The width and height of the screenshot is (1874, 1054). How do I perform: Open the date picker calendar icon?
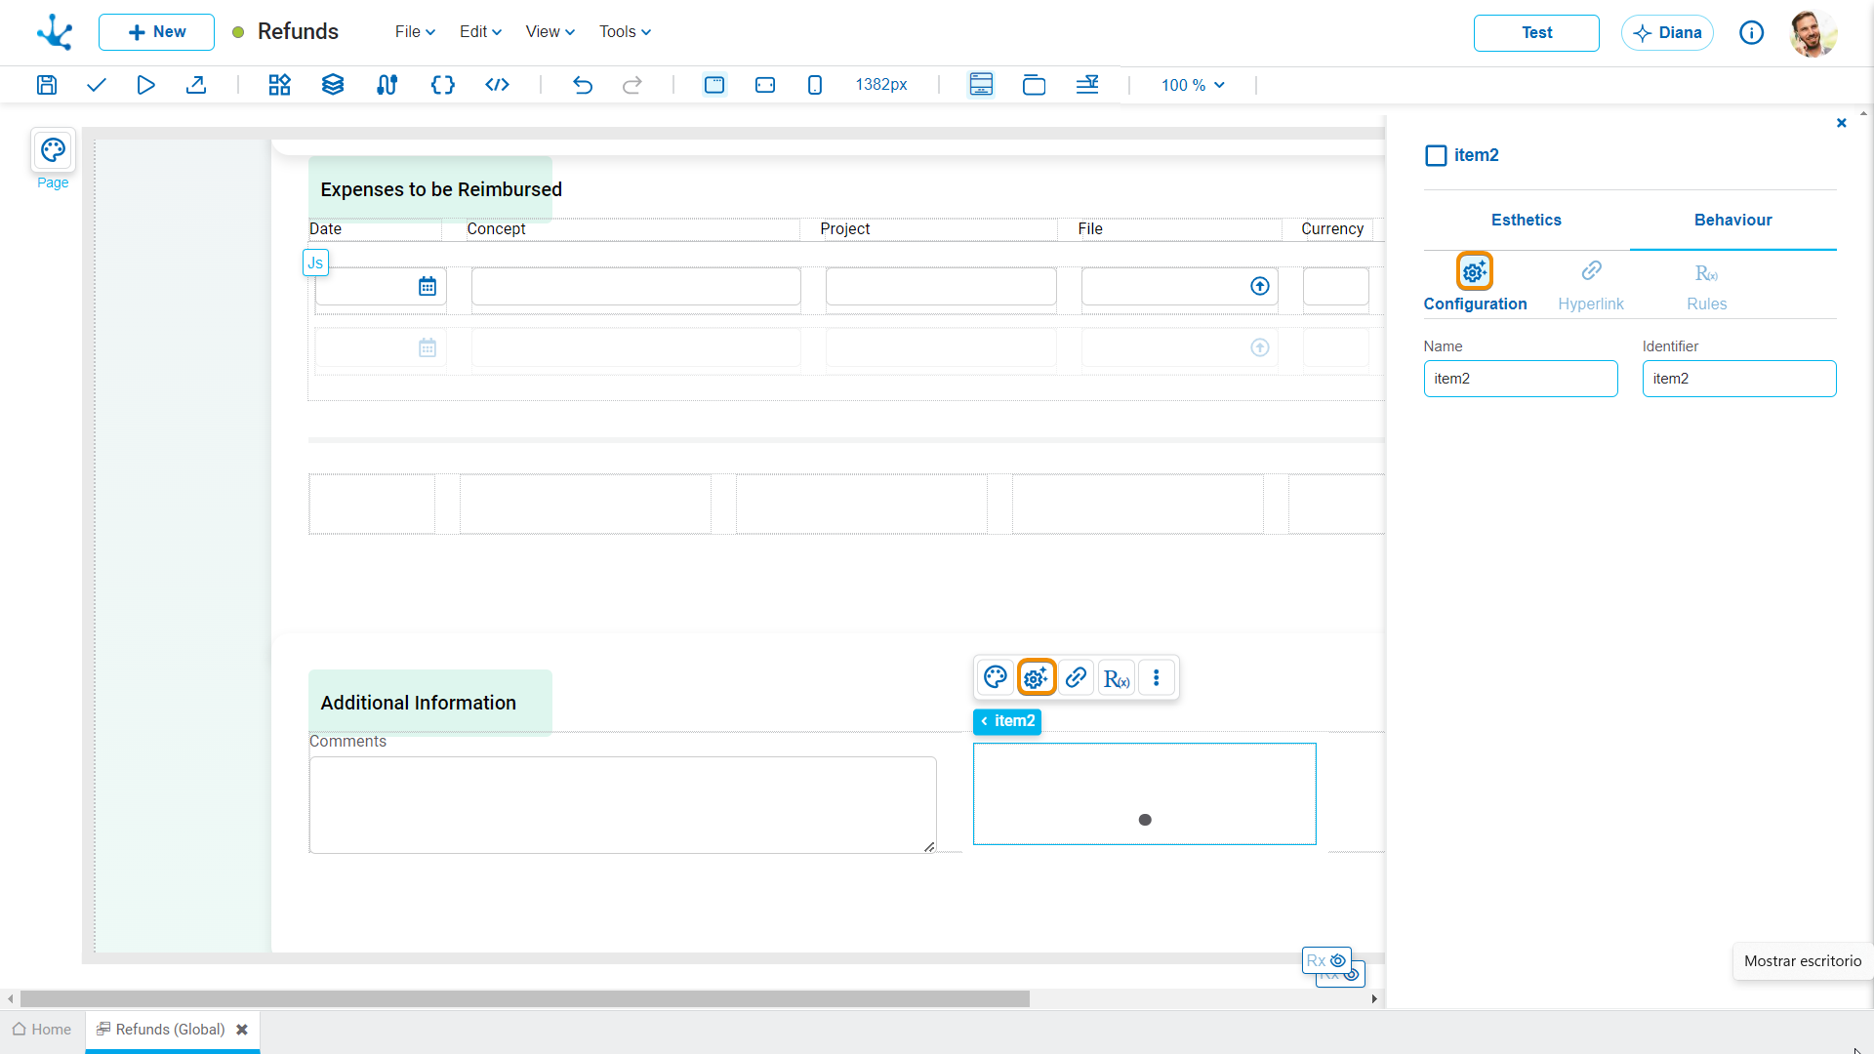[428, 286]
